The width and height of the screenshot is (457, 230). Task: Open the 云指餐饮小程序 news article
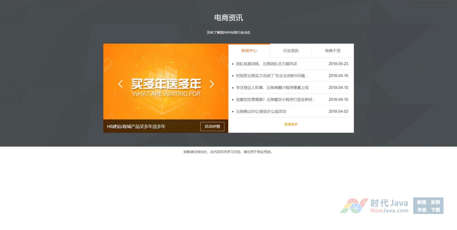click(x=275, y=100)
